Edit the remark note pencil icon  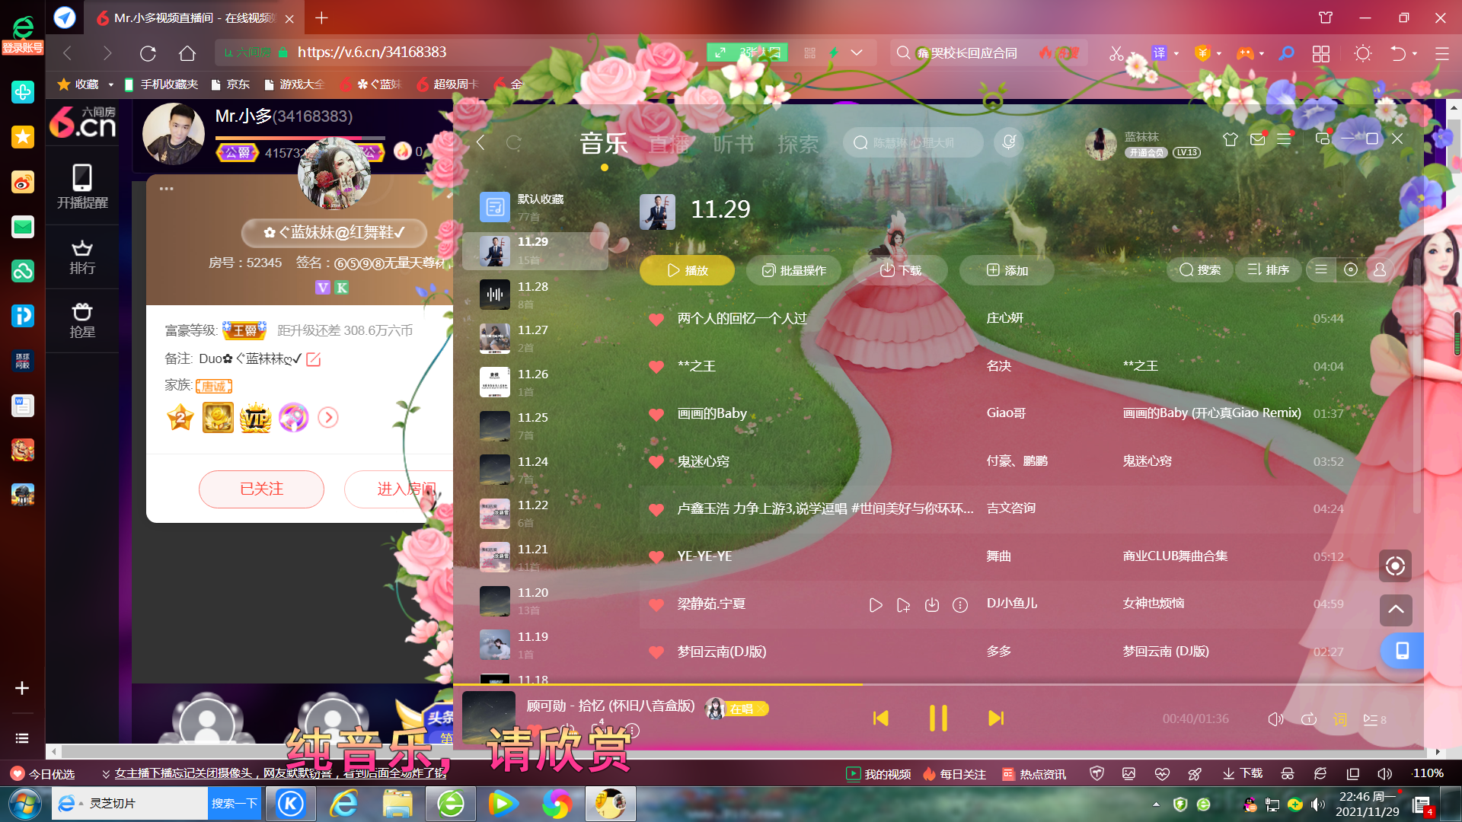point(314,359)
